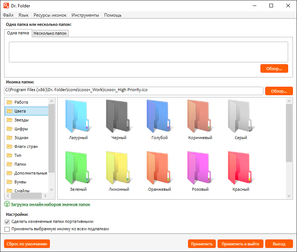Pick the Лимонный (lemon) folder icon
The image size is (297, 252).
119,168
